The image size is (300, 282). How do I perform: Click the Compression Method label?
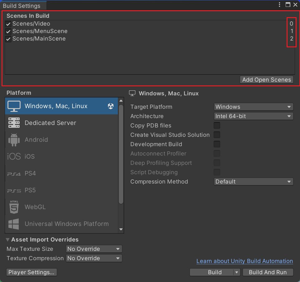[159, 182]
